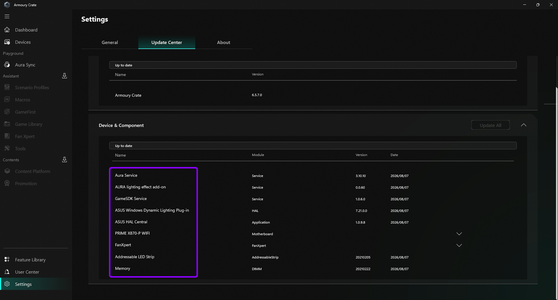Click the AddressableStrip module cell
Image resolution: width=558 pixels, height=300 pixels.
(265, 258)
